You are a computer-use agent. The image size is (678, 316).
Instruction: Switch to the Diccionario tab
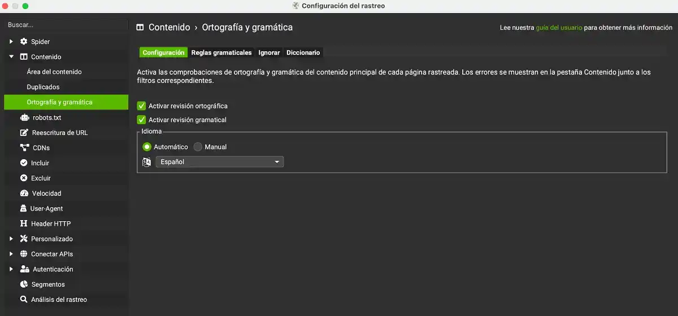click(x=303, y=52)
